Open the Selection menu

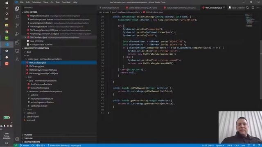coord(36,2)
